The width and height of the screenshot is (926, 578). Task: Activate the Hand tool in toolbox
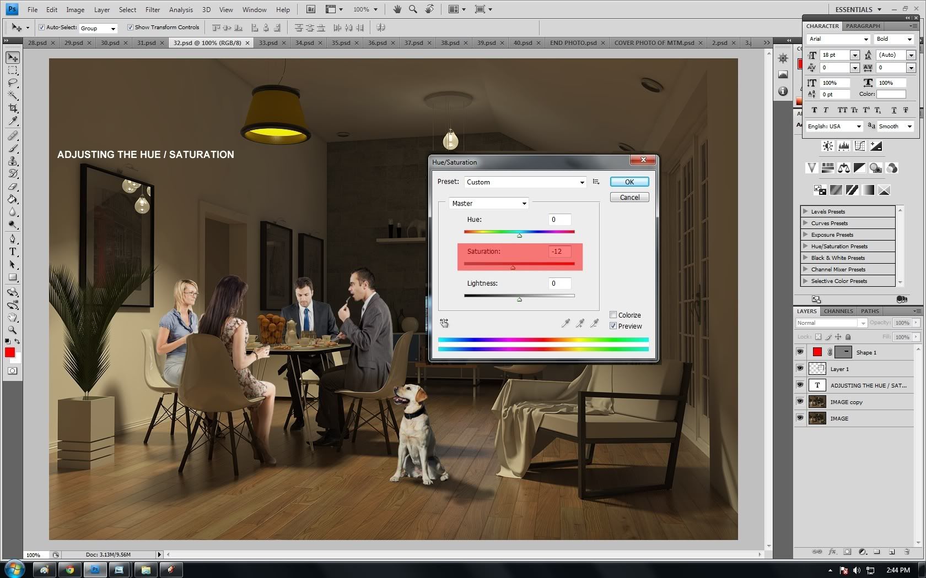[13, 318]
